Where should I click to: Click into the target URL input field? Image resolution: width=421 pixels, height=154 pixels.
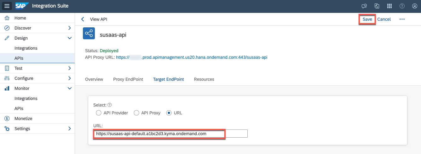coord(170,134)
